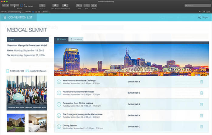212x135 pixels.
Task: Switch to View As Table
Action: tap(39, 12)
